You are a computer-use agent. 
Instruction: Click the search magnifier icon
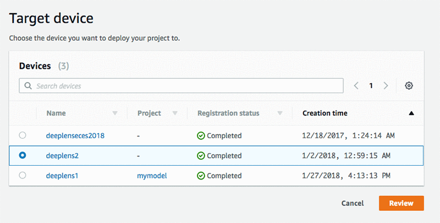pyautogui.click(x=28, y=86)
